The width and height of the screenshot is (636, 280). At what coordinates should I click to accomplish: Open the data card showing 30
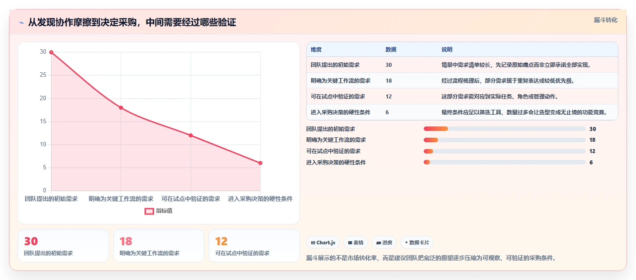tap(63, 246)
